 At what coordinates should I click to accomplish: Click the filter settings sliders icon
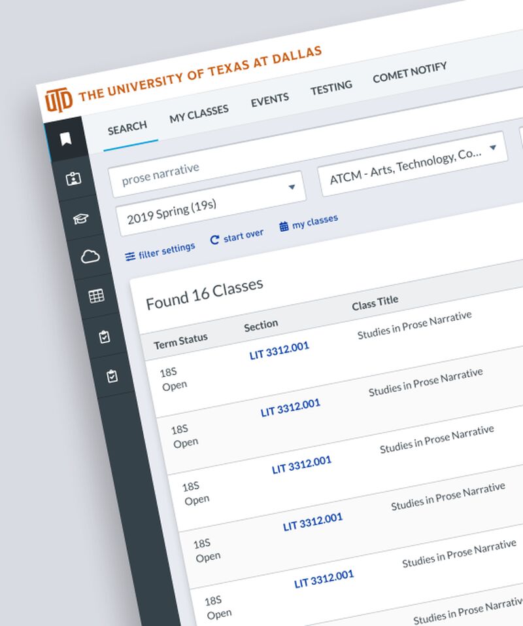click(x=130, y=256)
